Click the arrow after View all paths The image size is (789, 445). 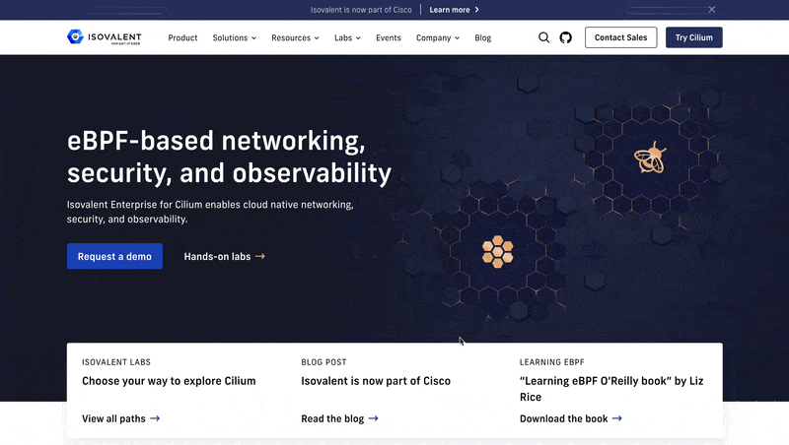155,418
